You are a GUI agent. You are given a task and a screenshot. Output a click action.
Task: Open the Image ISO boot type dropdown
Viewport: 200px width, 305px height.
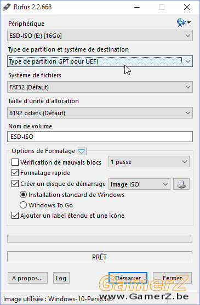[139, 184]
